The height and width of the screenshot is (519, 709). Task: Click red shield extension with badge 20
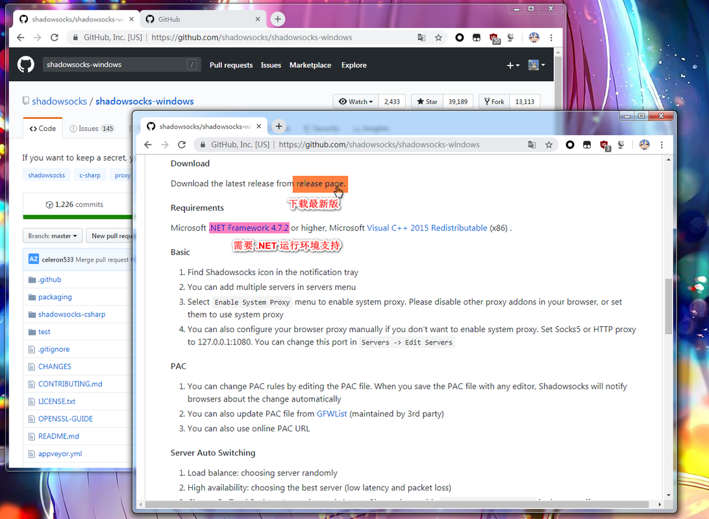(x=493, y=38)
